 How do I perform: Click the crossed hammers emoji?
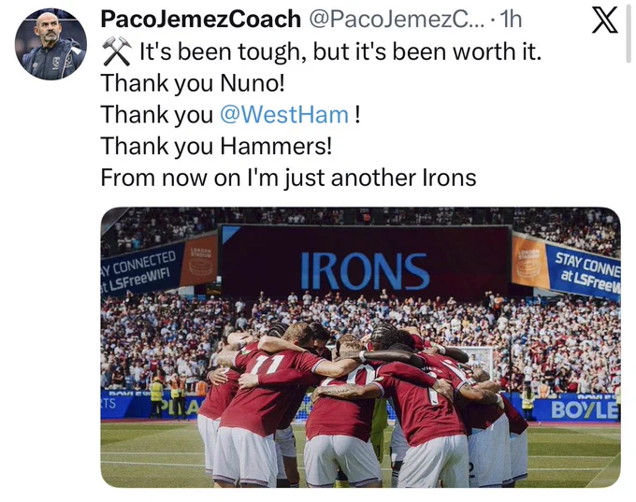pyautogui.click(x=116, y=51)
